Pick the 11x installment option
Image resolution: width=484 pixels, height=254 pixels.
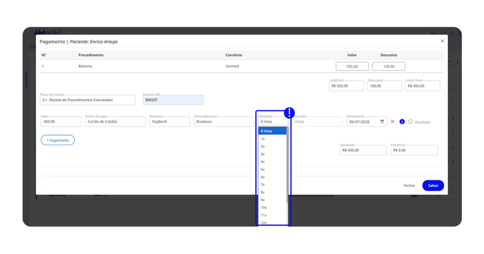pyautogui.click(x=273, y=215)
